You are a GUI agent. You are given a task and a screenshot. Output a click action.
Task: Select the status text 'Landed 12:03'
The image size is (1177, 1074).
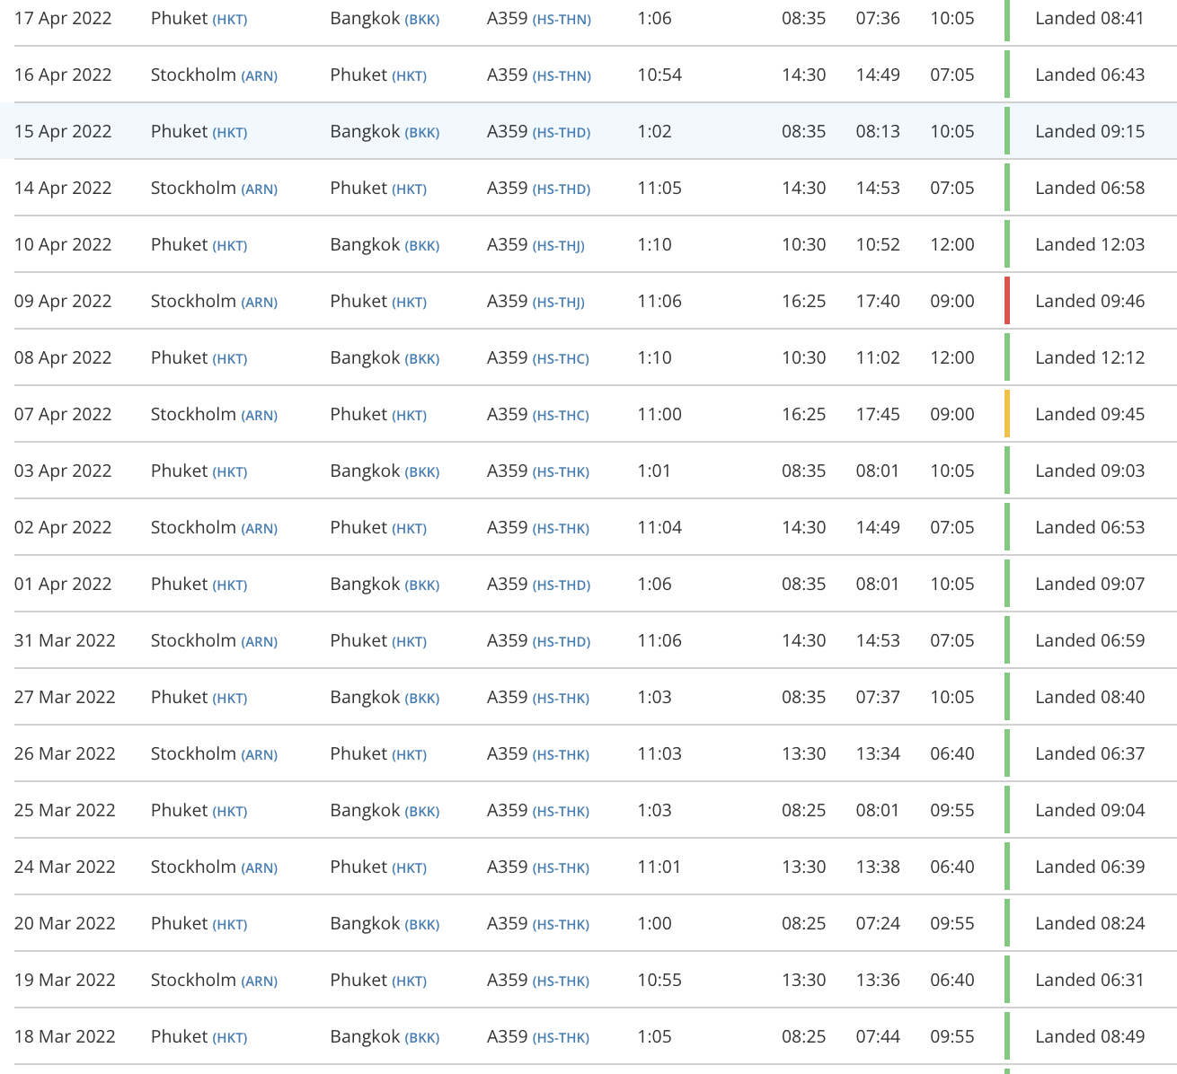(1090, 244)
